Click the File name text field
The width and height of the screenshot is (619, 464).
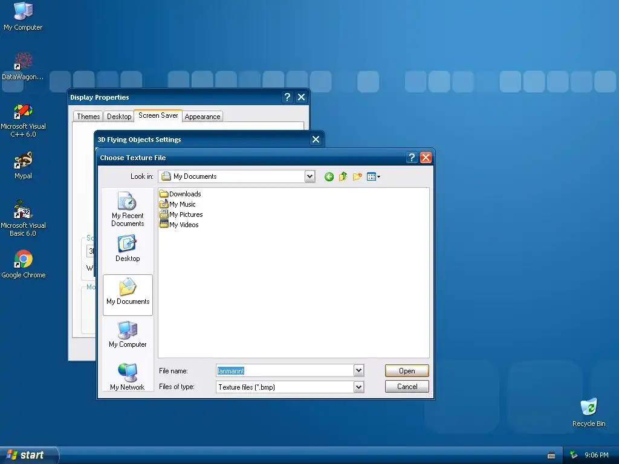[x=285, y=370]
